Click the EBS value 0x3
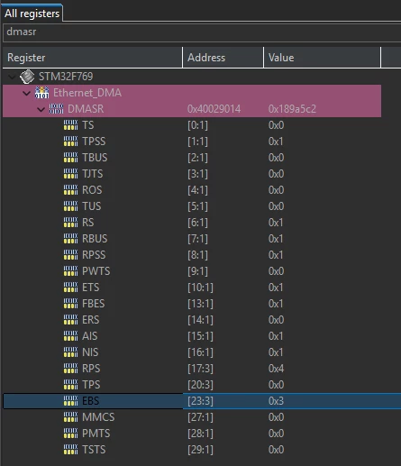Image resolution: width=401 pixels, height=466 pixels. [276, 401]
